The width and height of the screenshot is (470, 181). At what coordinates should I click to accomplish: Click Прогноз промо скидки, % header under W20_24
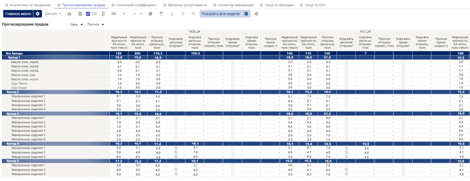(x=270, y=43)
